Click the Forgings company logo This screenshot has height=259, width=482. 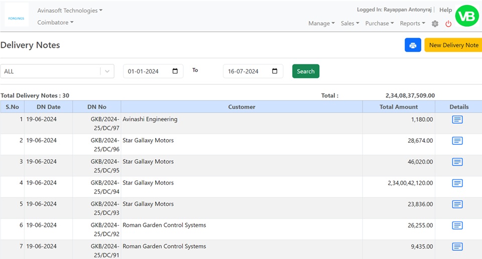click(x=17, y=17)
